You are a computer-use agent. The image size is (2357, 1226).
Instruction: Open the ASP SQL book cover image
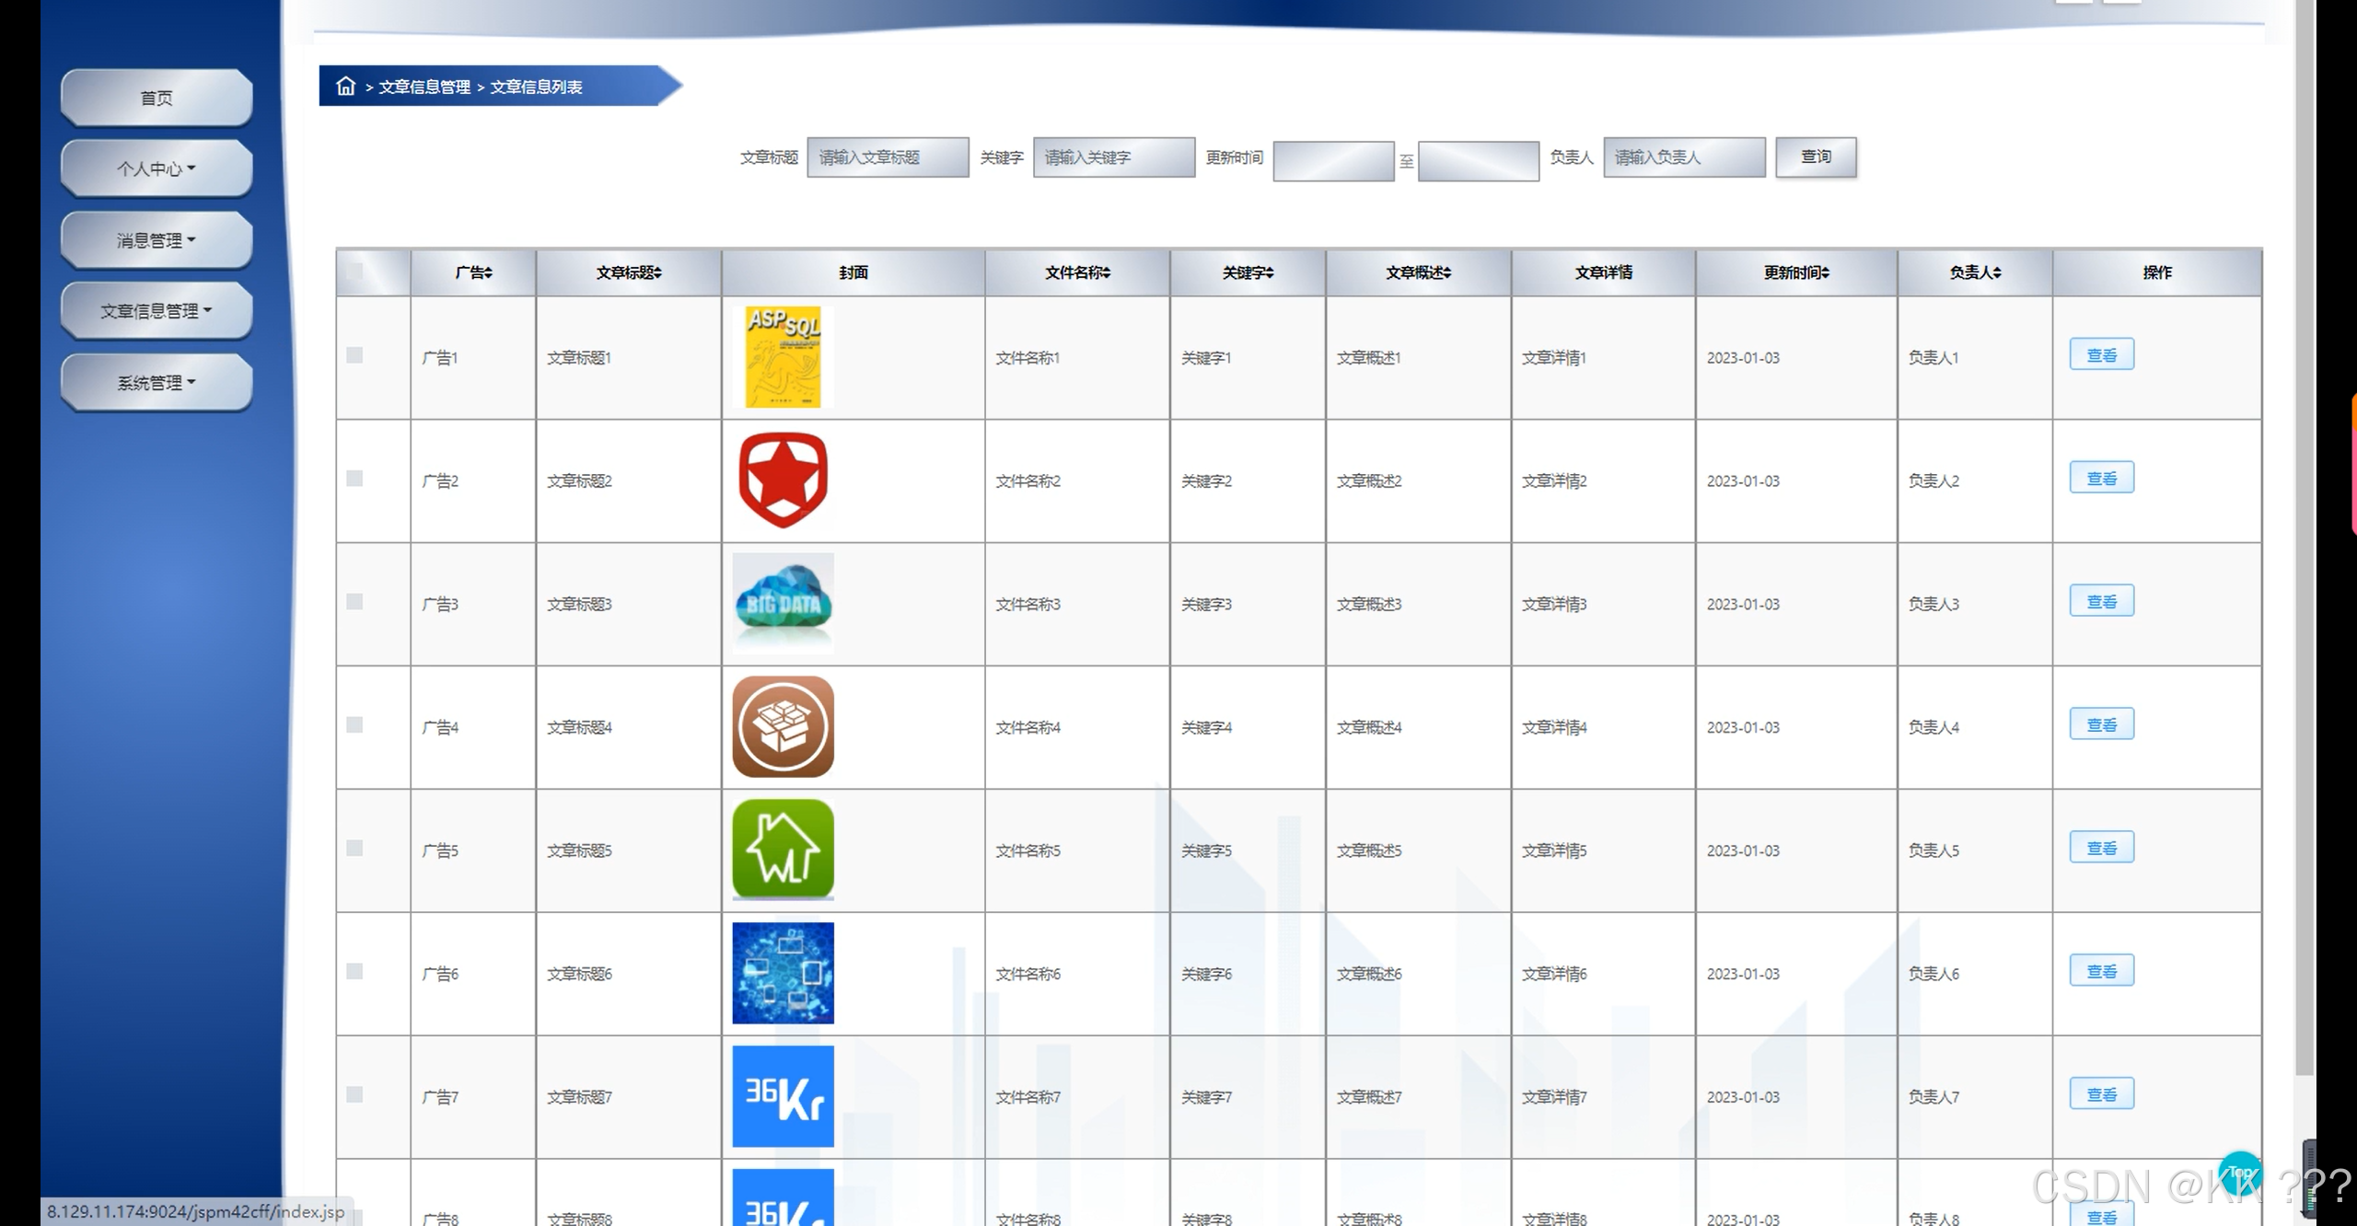coord(783,357)
